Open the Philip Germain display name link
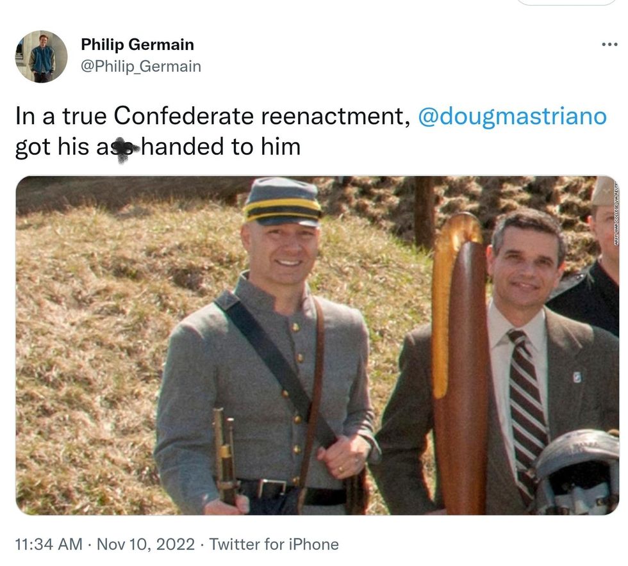The image size is (628, 566). [137, 45]
